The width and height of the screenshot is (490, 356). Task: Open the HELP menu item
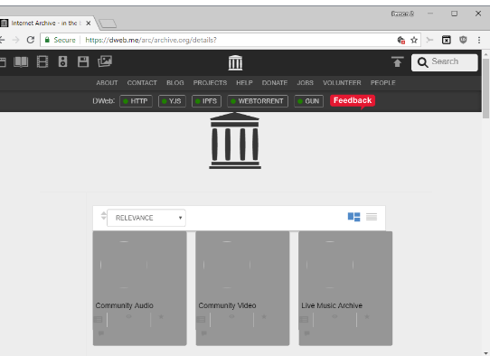coord(244,83)
